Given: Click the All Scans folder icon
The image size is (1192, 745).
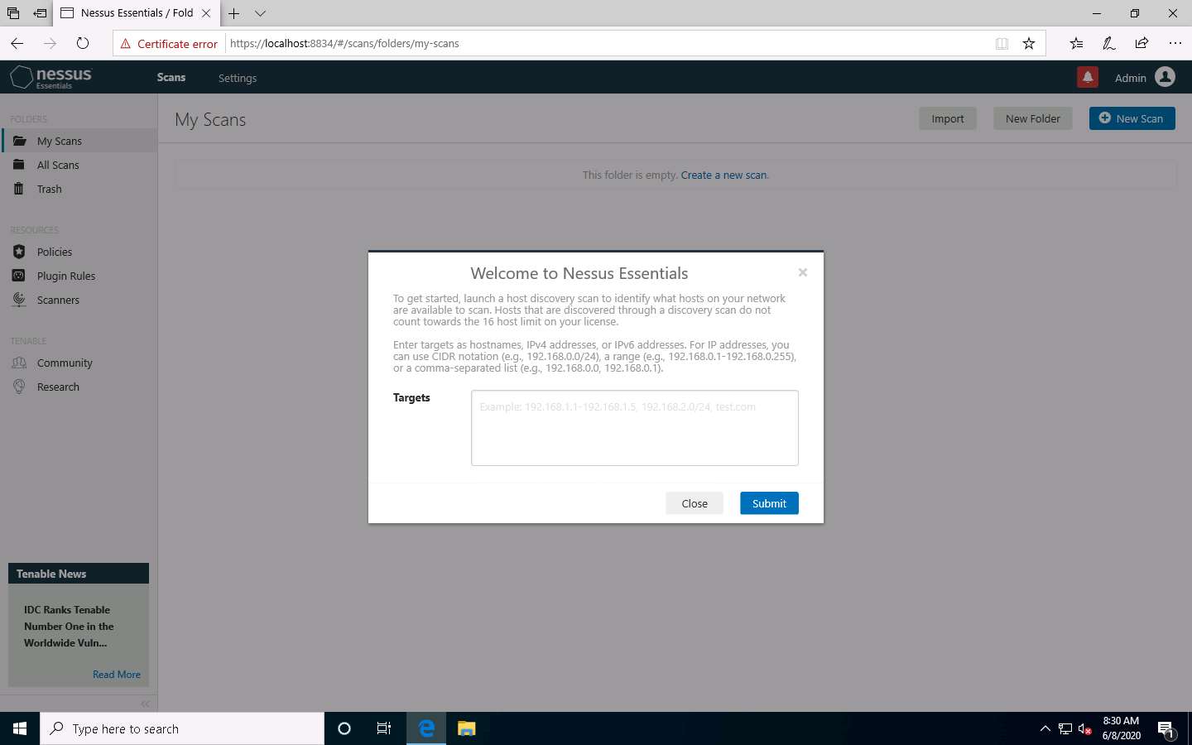Looking at the screenshot, I should [x=19, y=165].
